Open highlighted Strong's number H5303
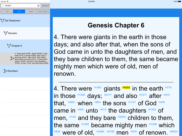 [126, 88]
